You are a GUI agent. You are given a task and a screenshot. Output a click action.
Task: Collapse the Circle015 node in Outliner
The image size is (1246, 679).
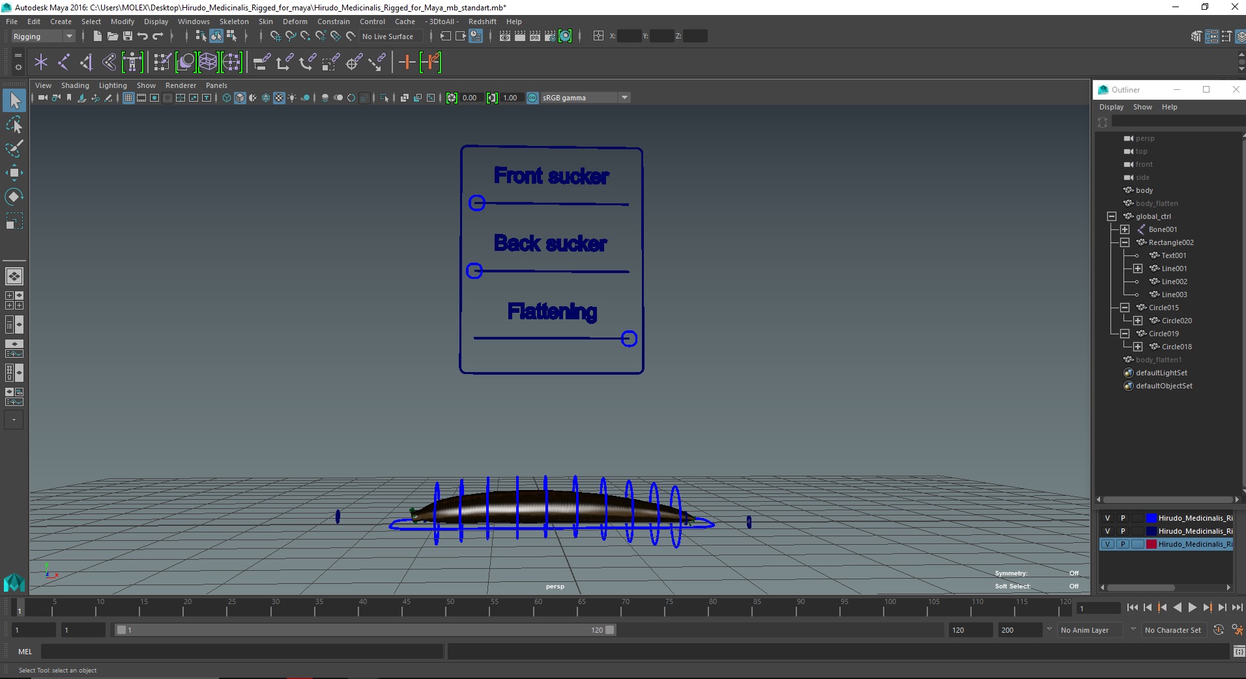tap(1125, 308)
